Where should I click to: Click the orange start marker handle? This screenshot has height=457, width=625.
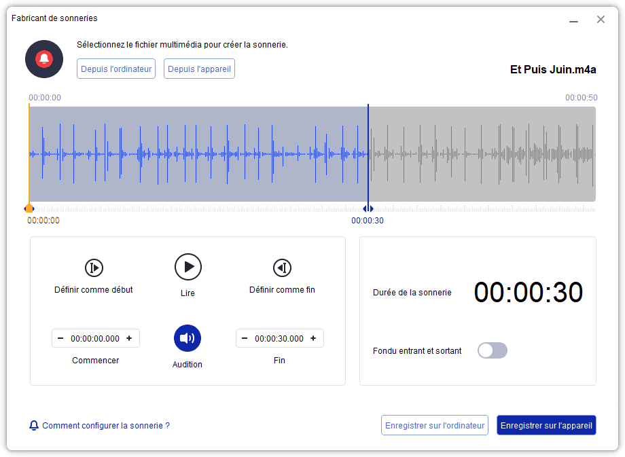coord(29,208)
